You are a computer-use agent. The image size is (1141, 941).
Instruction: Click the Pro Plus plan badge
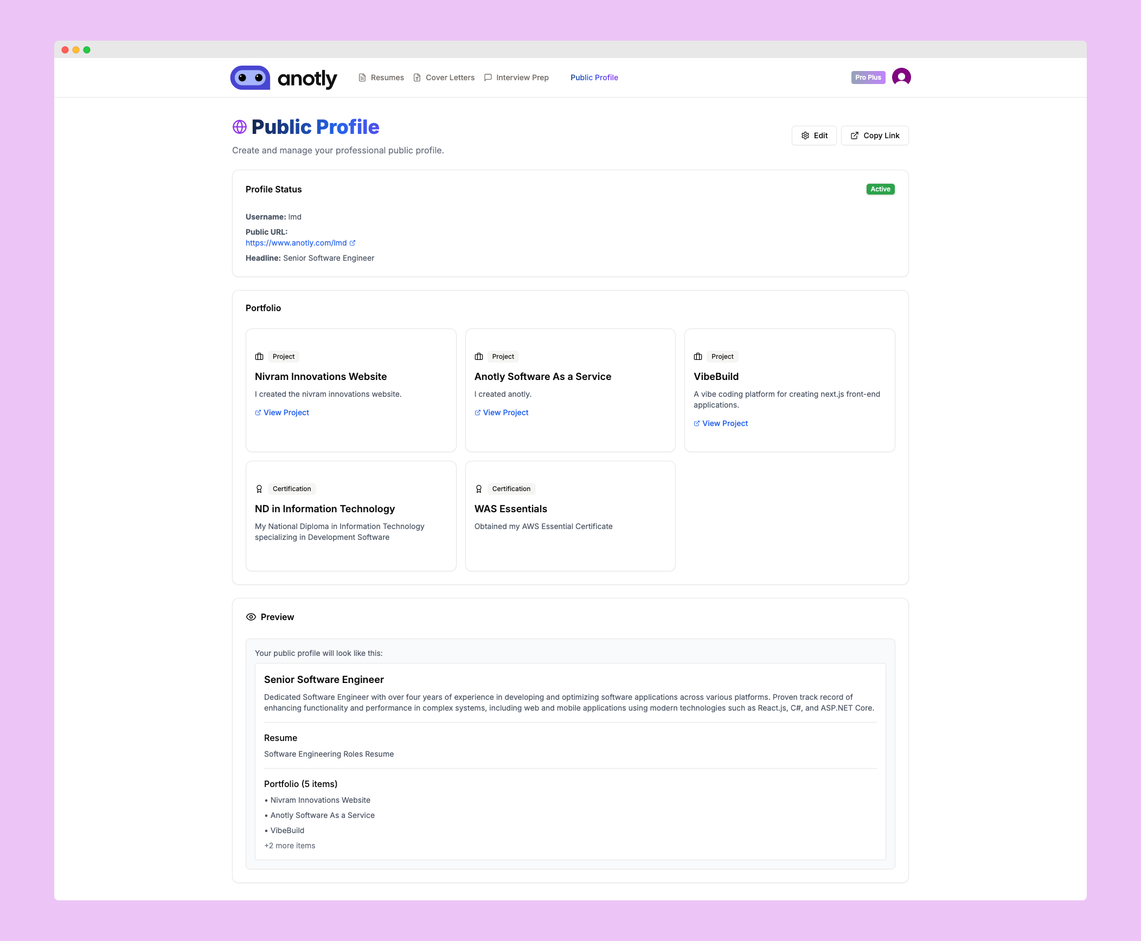coord(868,78)
